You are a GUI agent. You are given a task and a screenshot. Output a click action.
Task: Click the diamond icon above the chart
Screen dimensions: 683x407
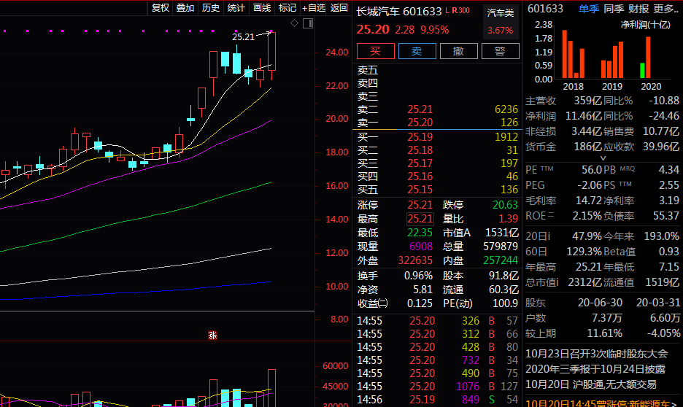pyautogui.click(x=295, y=23)
